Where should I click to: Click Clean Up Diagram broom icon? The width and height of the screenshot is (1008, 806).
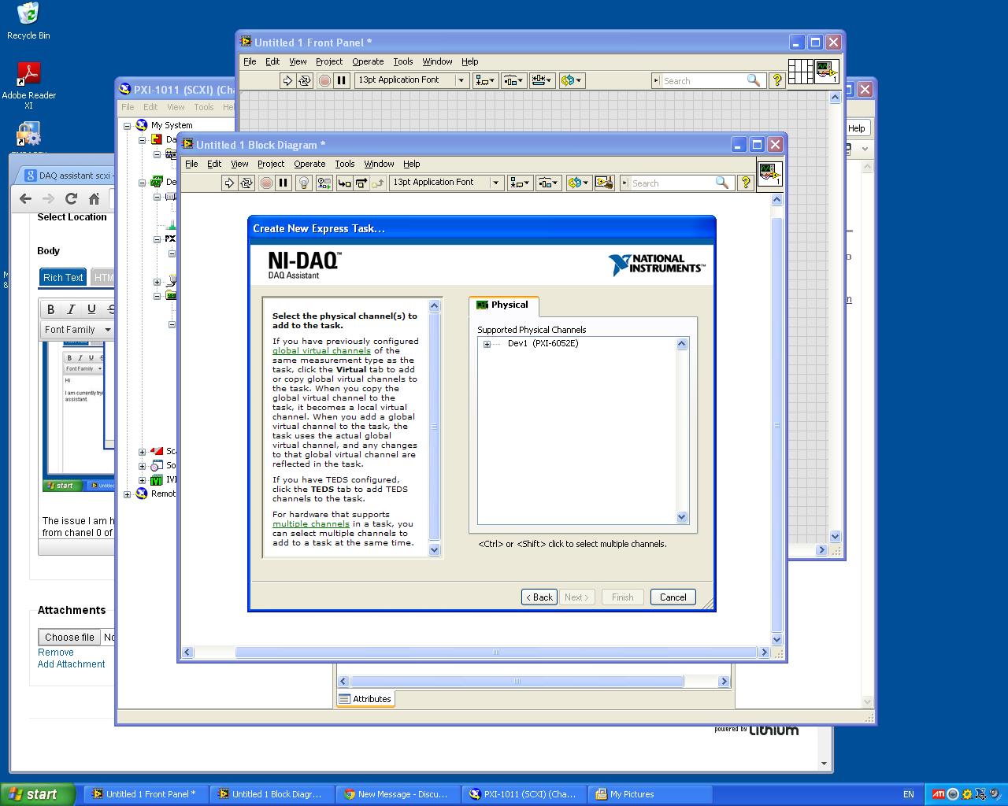click(604, 183)
